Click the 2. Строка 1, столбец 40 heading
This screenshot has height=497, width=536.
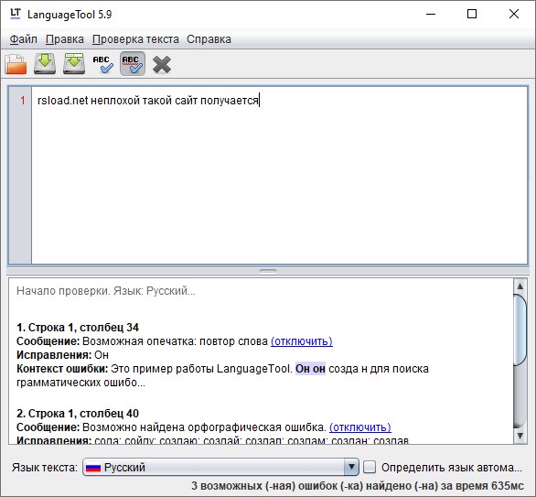click(x=78, y=414)
